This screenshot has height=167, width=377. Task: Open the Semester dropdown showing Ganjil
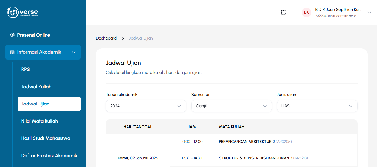pos(232,106)
